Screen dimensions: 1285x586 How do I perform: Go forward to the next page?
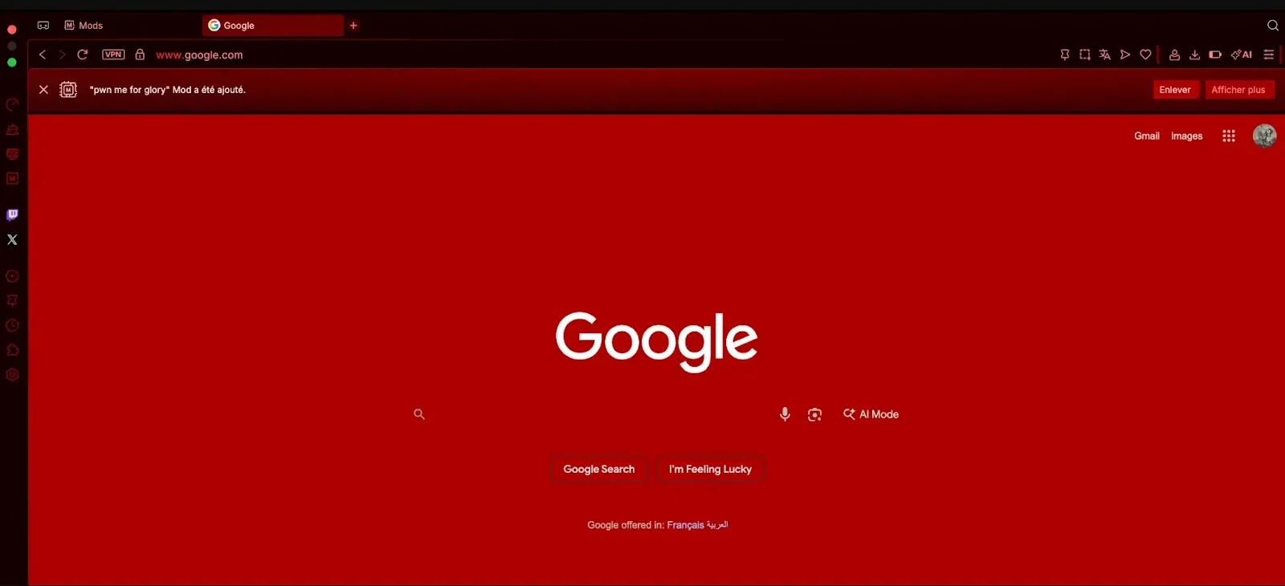[62, 55]
